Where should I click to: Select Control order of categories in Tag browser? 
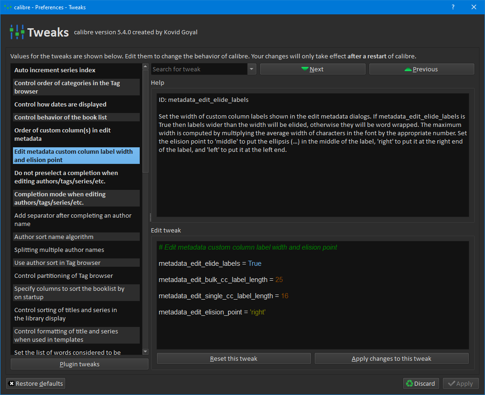[76, 87]
